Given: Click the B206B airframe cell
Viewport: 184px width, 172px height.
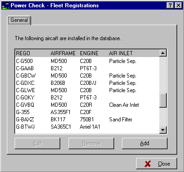Looking at the screenshot, I should 58,83.
